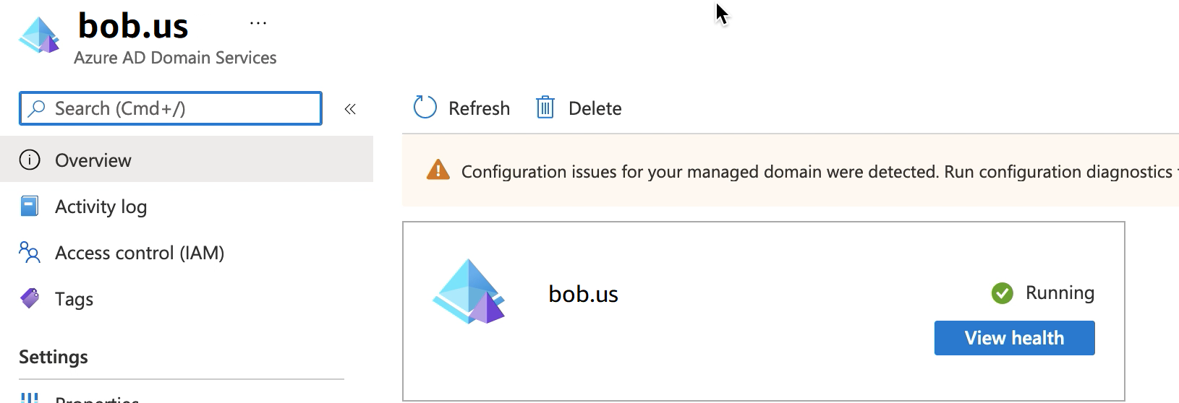Focus the Search (Cmd+/) input field
1179x403 pixels.
(x=181, y=108)
